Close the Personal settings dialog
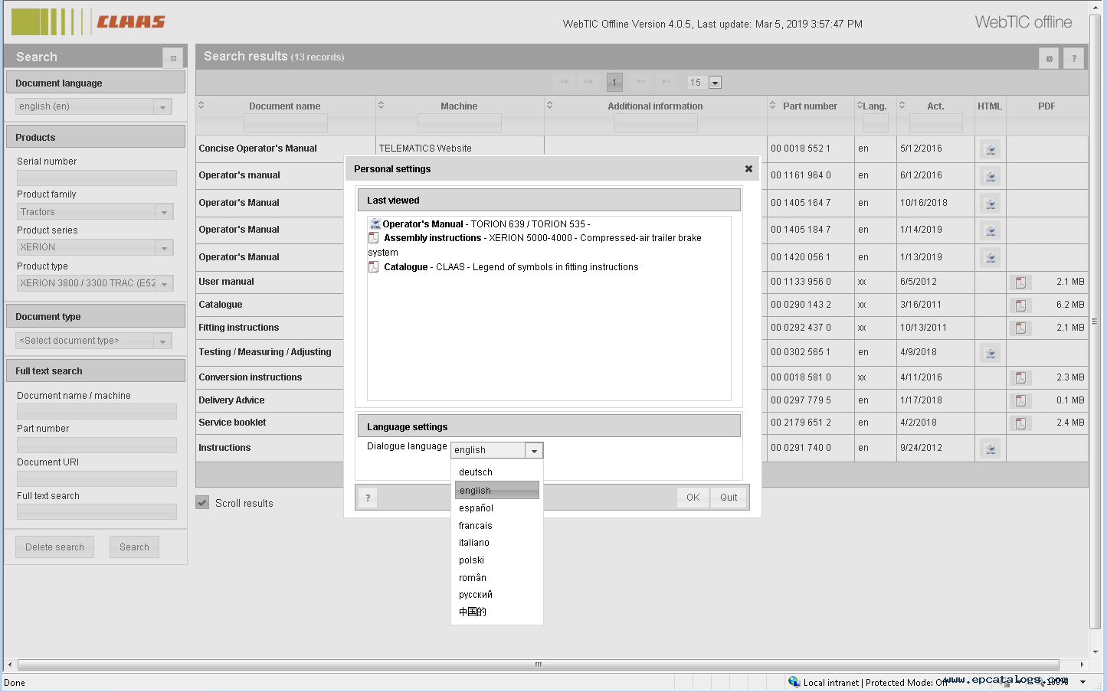The height and width of the screenshot is (692, 1107). 748,169
